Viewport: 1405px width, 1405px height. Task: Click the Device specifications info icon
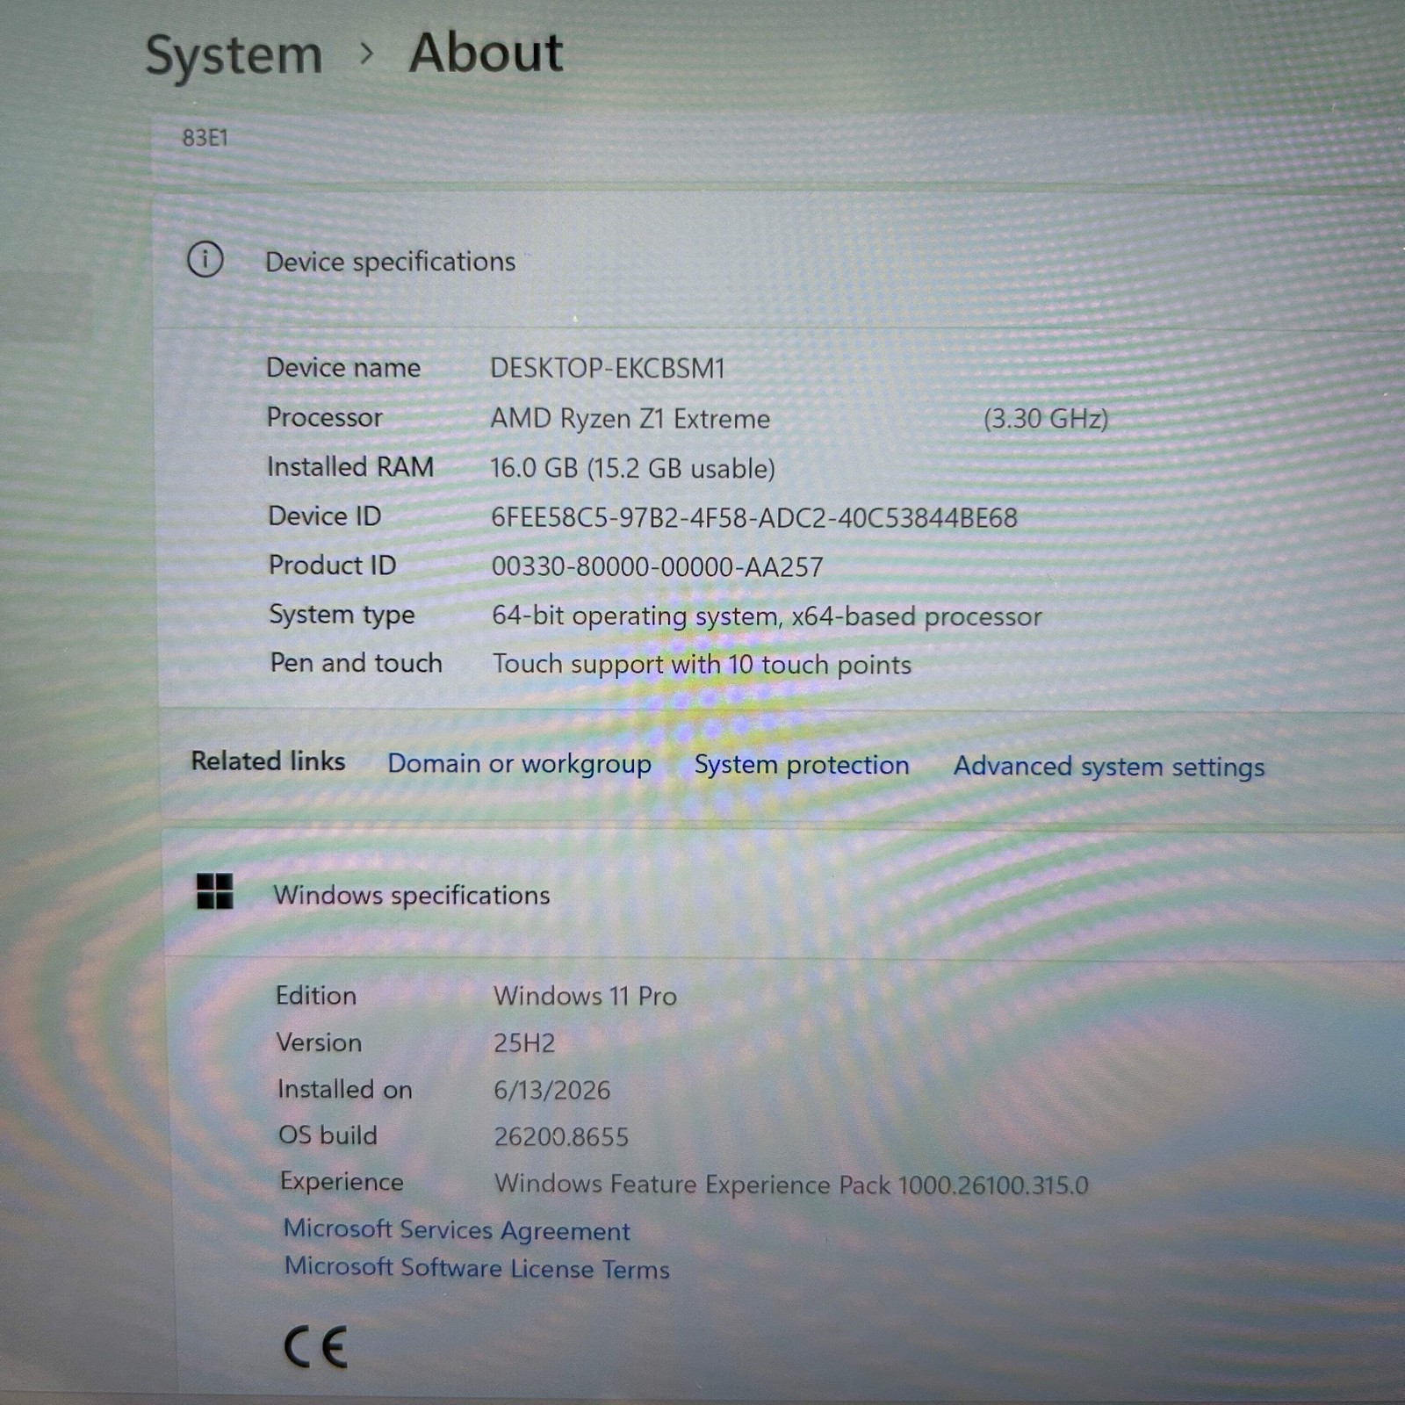[x=205, y=260]
